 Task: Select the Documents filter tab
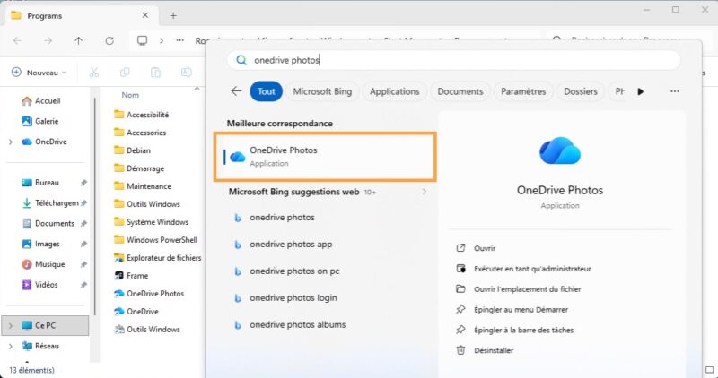click(x=460, y=91)
